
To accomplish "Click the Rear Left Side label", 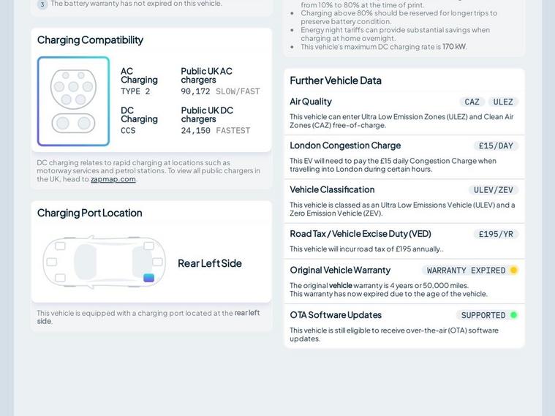I will (210, 263).
